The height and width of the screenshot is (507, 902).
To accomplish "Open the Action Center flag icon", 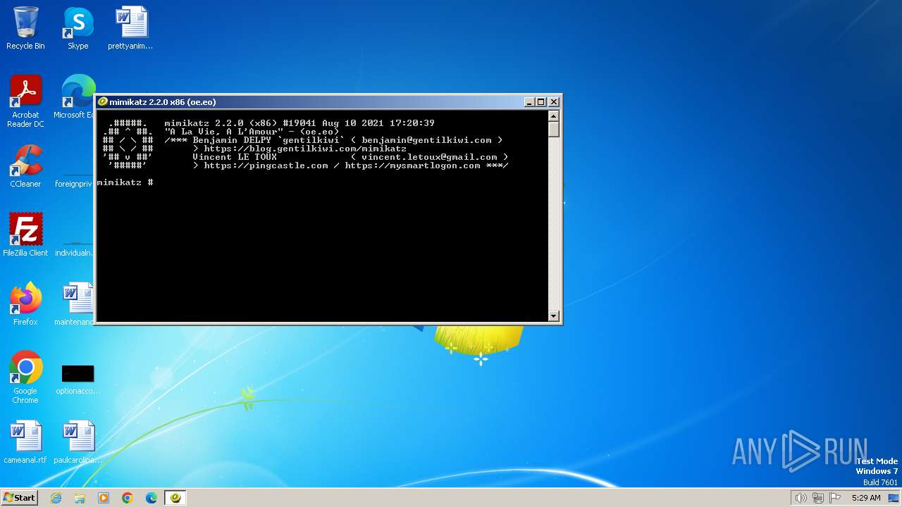I will (836, 498).
